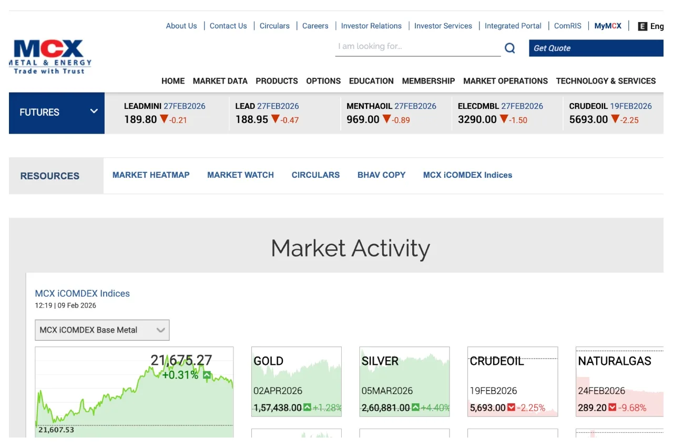Viewport: 673px width, 447px height.
Task: Click the green up arrow on GOLD card
Action: [307, 408]
